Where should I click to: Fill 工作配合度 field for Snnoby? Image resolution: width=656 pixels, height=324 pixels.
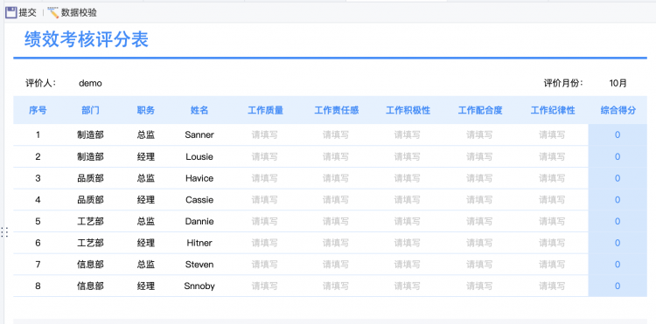(479, 286)
